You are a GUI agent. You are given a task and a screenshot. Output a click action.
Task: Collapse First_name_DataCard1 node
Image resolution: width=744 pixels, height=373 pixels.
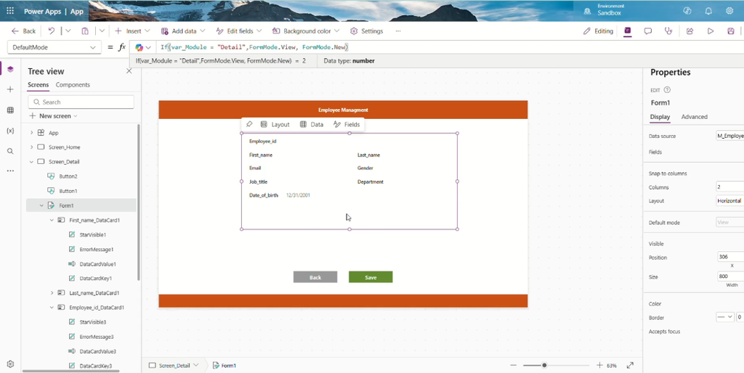52,221
